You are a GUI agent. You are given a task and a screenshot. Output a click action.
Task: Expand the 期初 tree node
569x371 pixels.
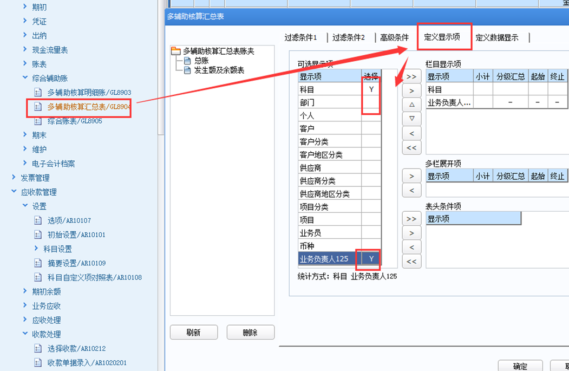[25, 6]
